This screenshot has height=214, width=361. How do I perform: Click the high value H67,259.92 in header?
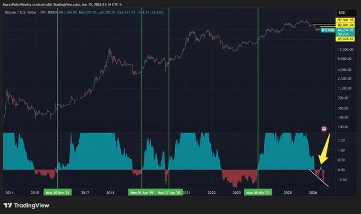pos(88,12)
